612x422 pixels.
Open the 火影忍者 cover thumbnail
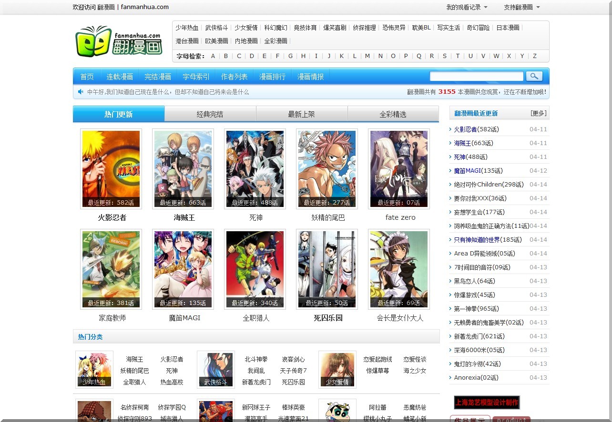coord(111,168)
